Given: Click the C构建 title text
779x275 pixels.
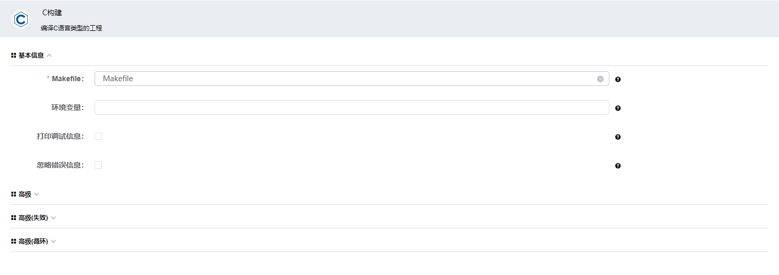Looking at the screenshot, I should pos(52,13).
